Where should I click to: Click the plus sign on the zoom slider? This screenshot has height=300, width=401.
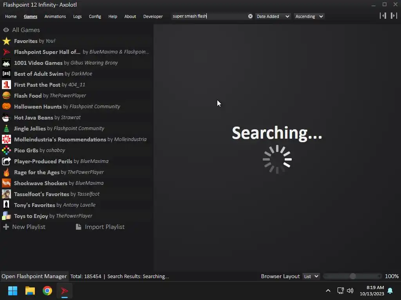[x=379, y=276]
